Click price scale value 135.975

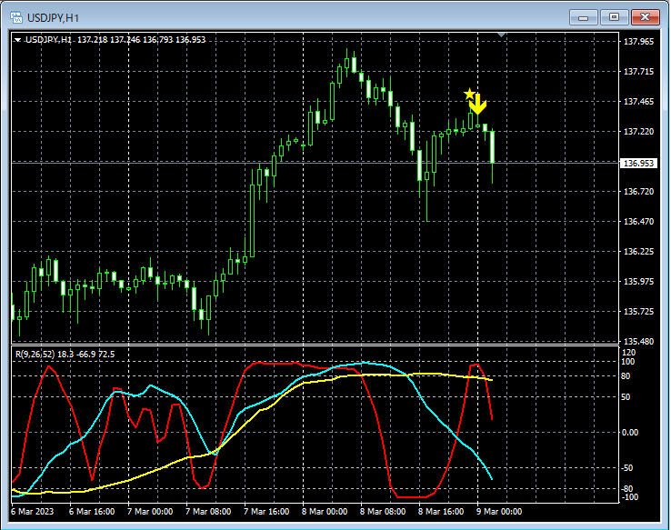coord(638,281)
